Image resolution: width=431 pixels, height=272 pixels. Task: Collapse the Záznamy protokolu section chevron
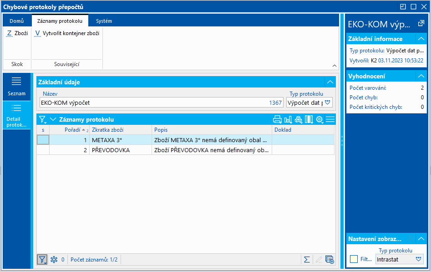click(53, 119)
